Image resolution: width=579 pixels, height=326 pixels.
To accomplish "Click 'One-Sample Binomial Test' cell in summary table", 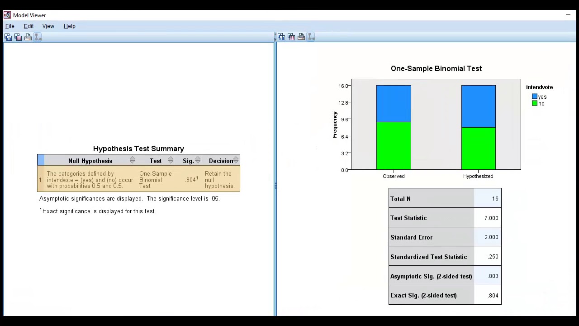I will click(156, 180).
